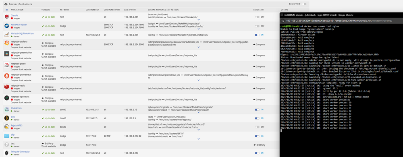Click the list view icon beside Application header
This screenshot has height=157, width=403.
click(6, 10)
